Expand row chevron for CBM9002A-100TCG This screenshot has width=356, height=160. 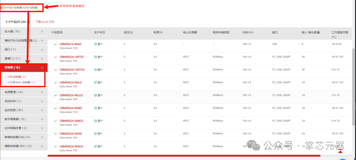click(55, 70)
